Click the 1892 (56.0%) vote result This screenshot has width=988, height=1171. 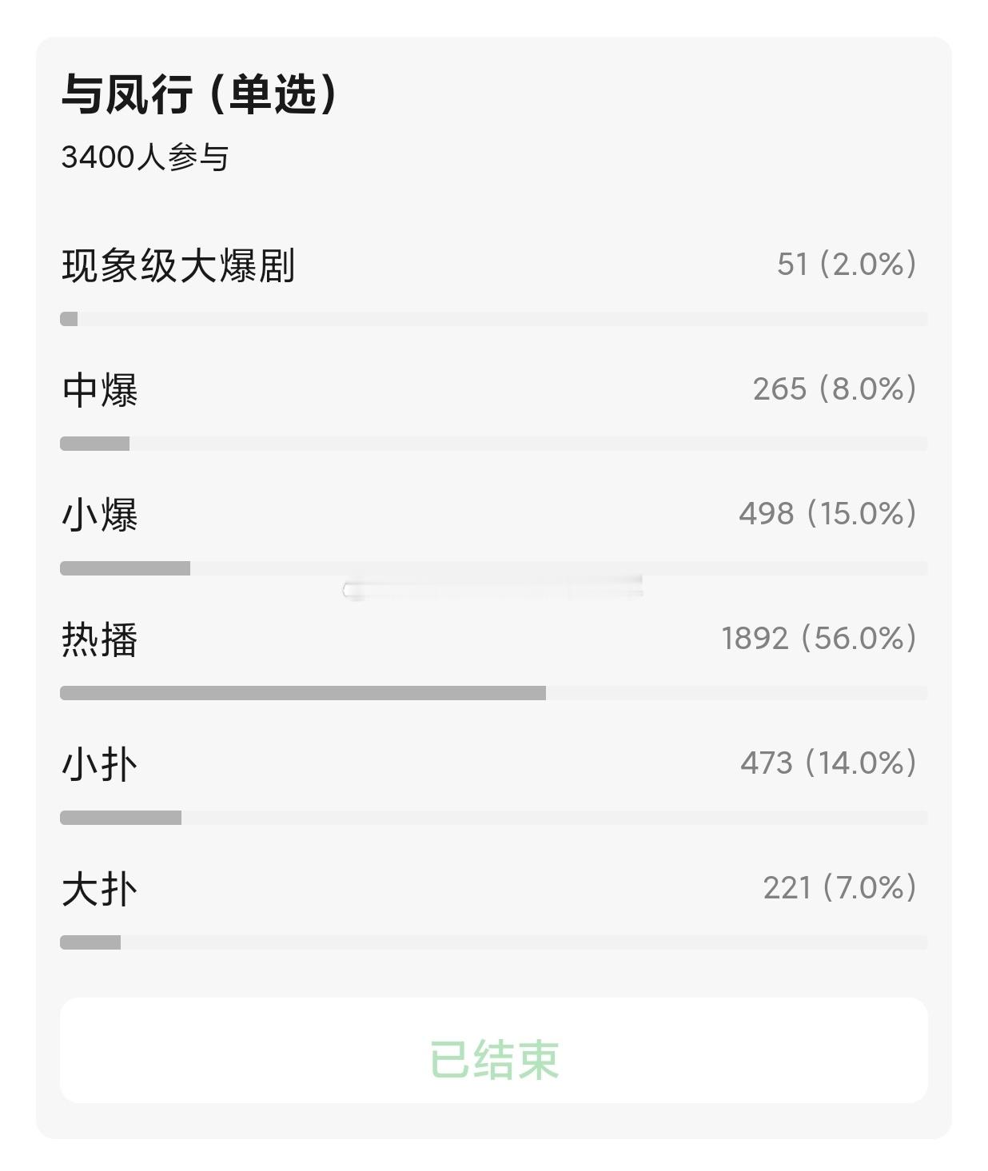coord(819,639)
